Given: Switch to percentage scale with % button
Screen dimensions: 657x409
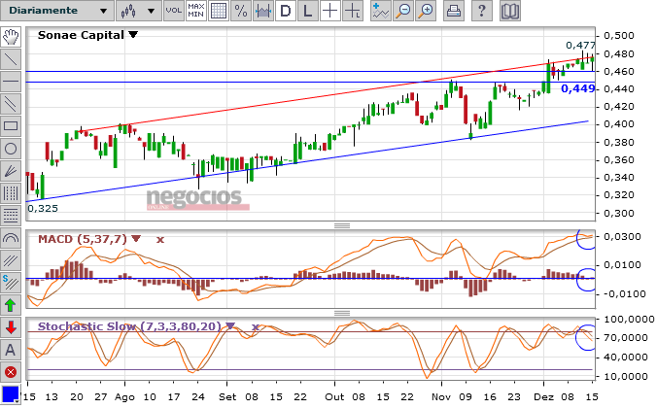Looking at the screenshot, I should pos(241,11).
